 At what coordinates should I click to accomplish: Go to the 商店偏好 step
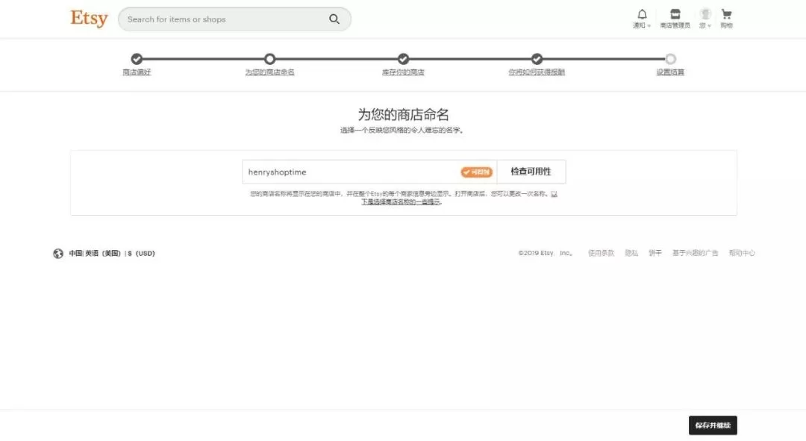137,72
